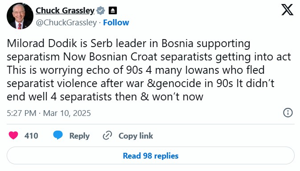The height and width of the screenshot is (171, 300).
Task: Follow Chuck Grassley
Action: click(116, 23)
